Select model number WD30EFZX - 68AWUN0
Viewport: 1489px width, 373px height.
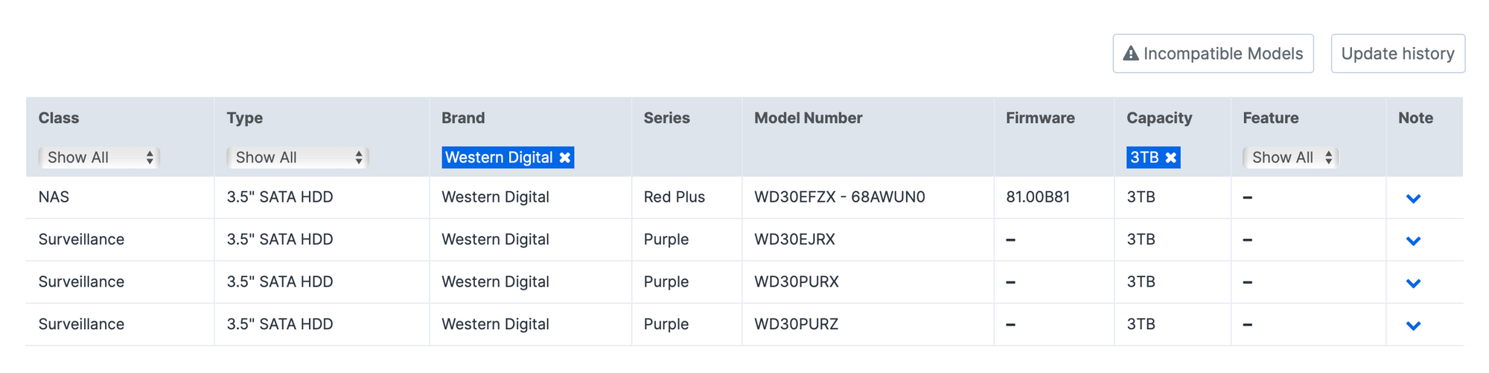pos(840,197)
